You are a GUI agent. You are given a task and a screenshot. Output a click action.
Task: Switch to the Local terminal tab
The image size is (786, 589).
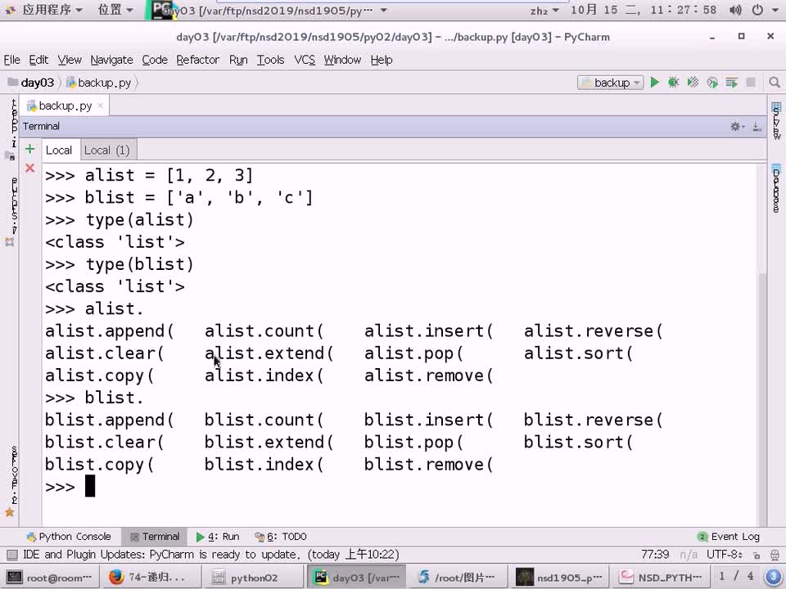(x=59, y=151)
